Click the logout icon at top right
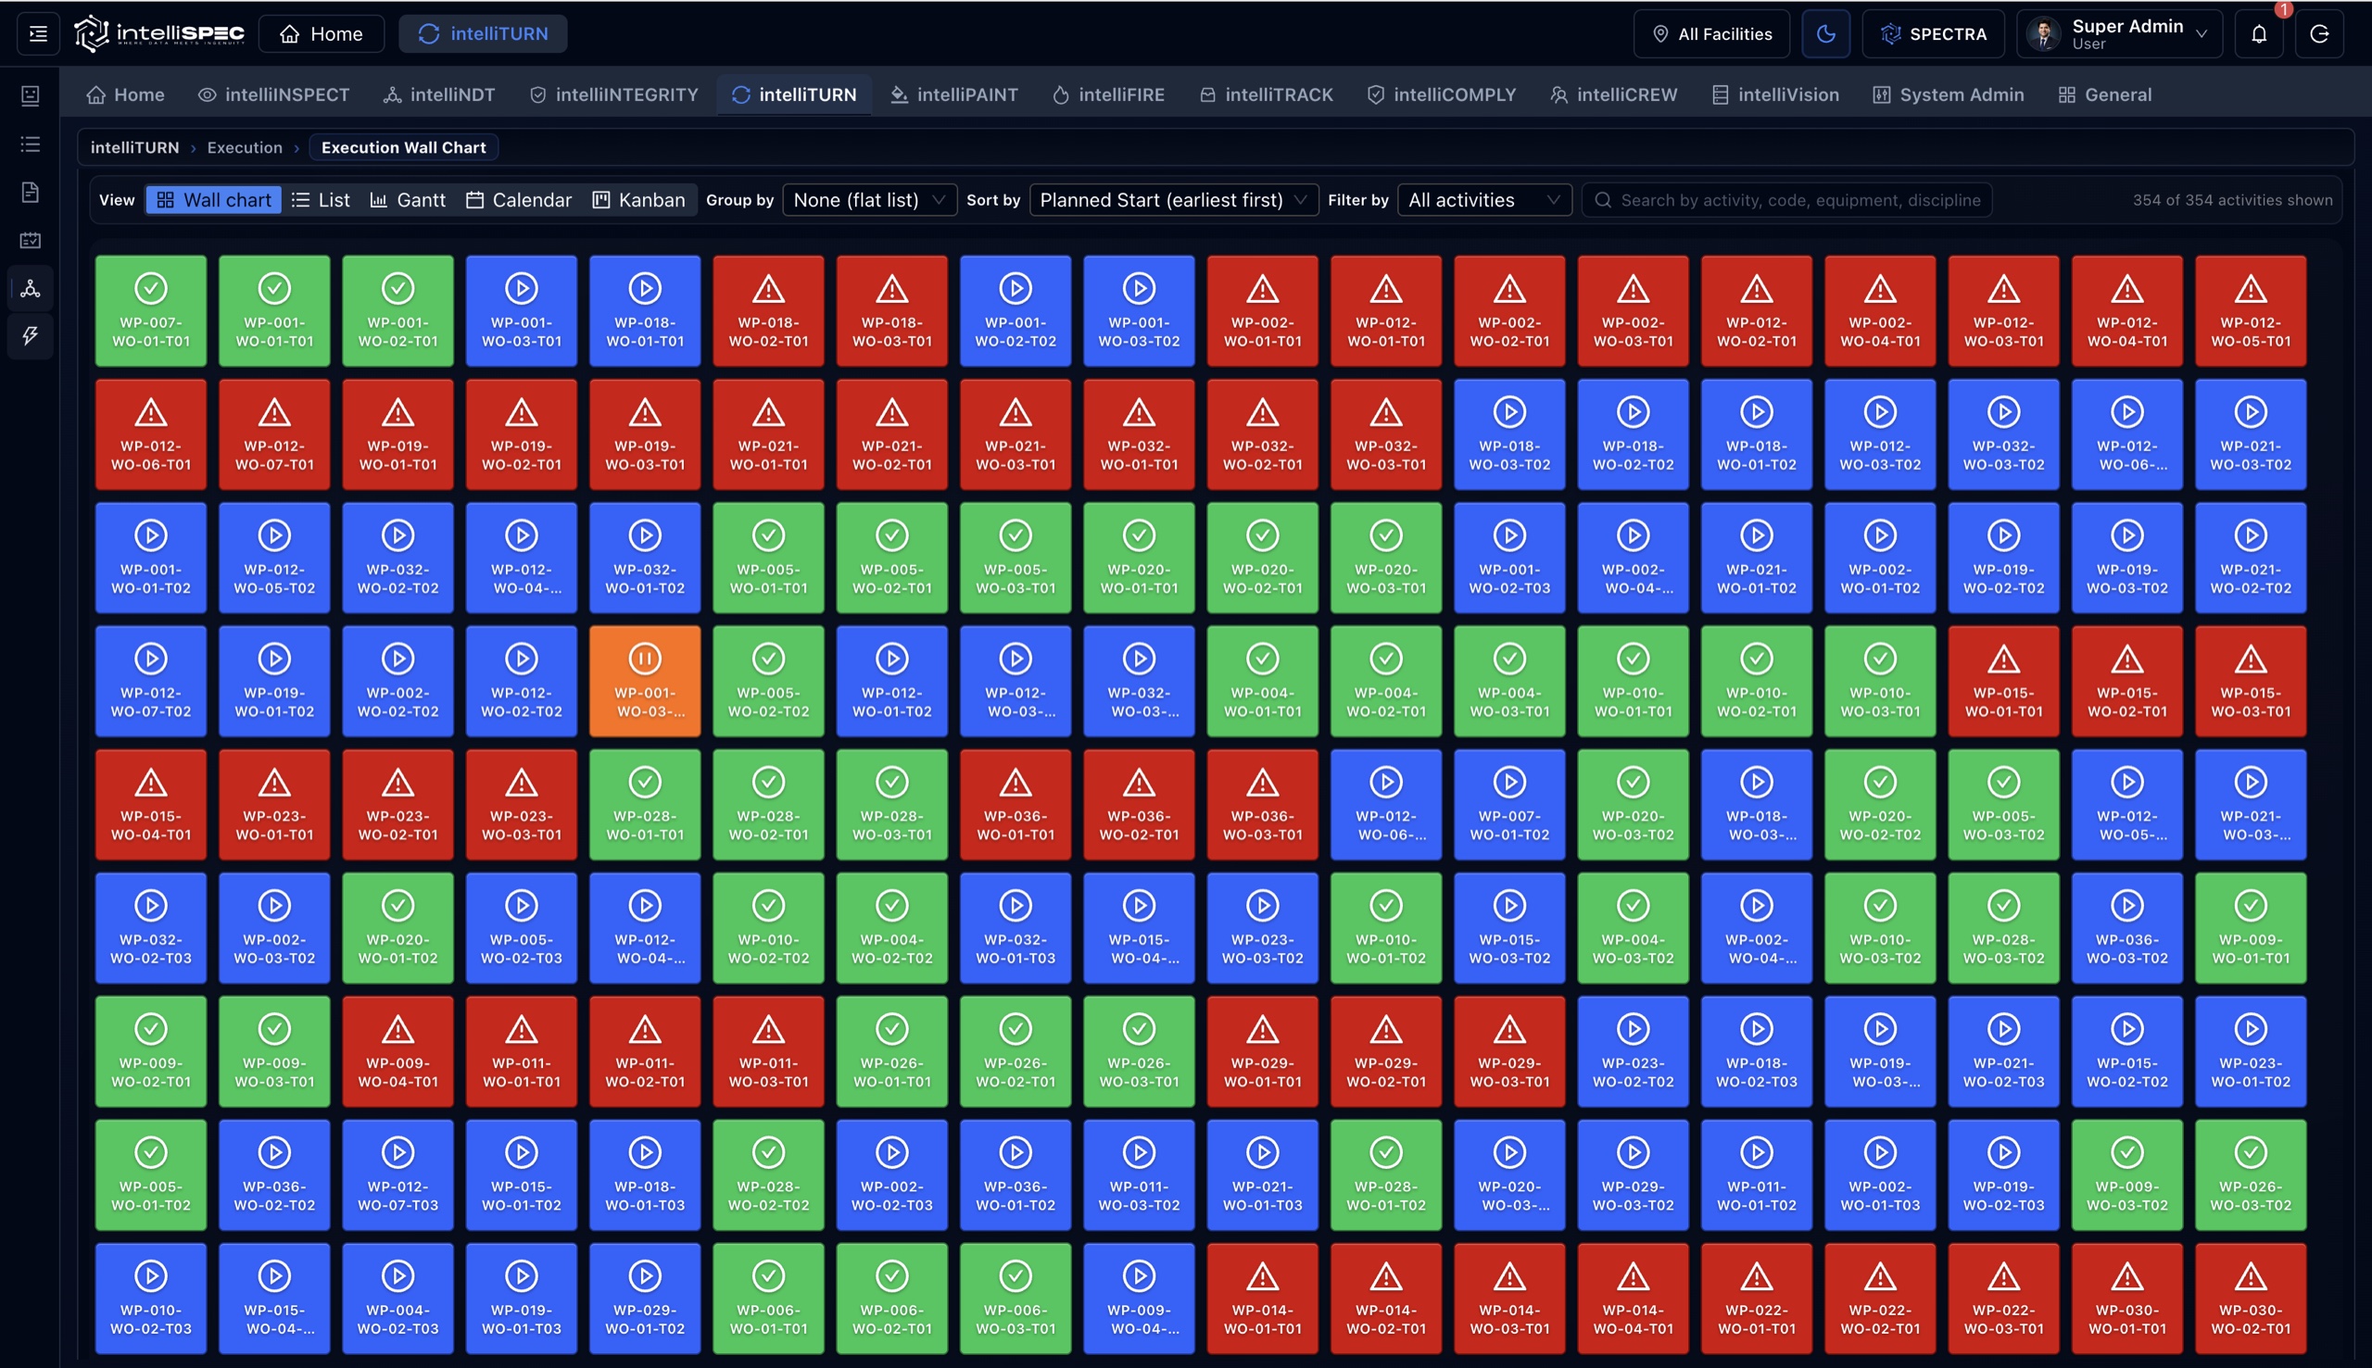The image size is (2372, 1368). click(x=2319, y=34)
